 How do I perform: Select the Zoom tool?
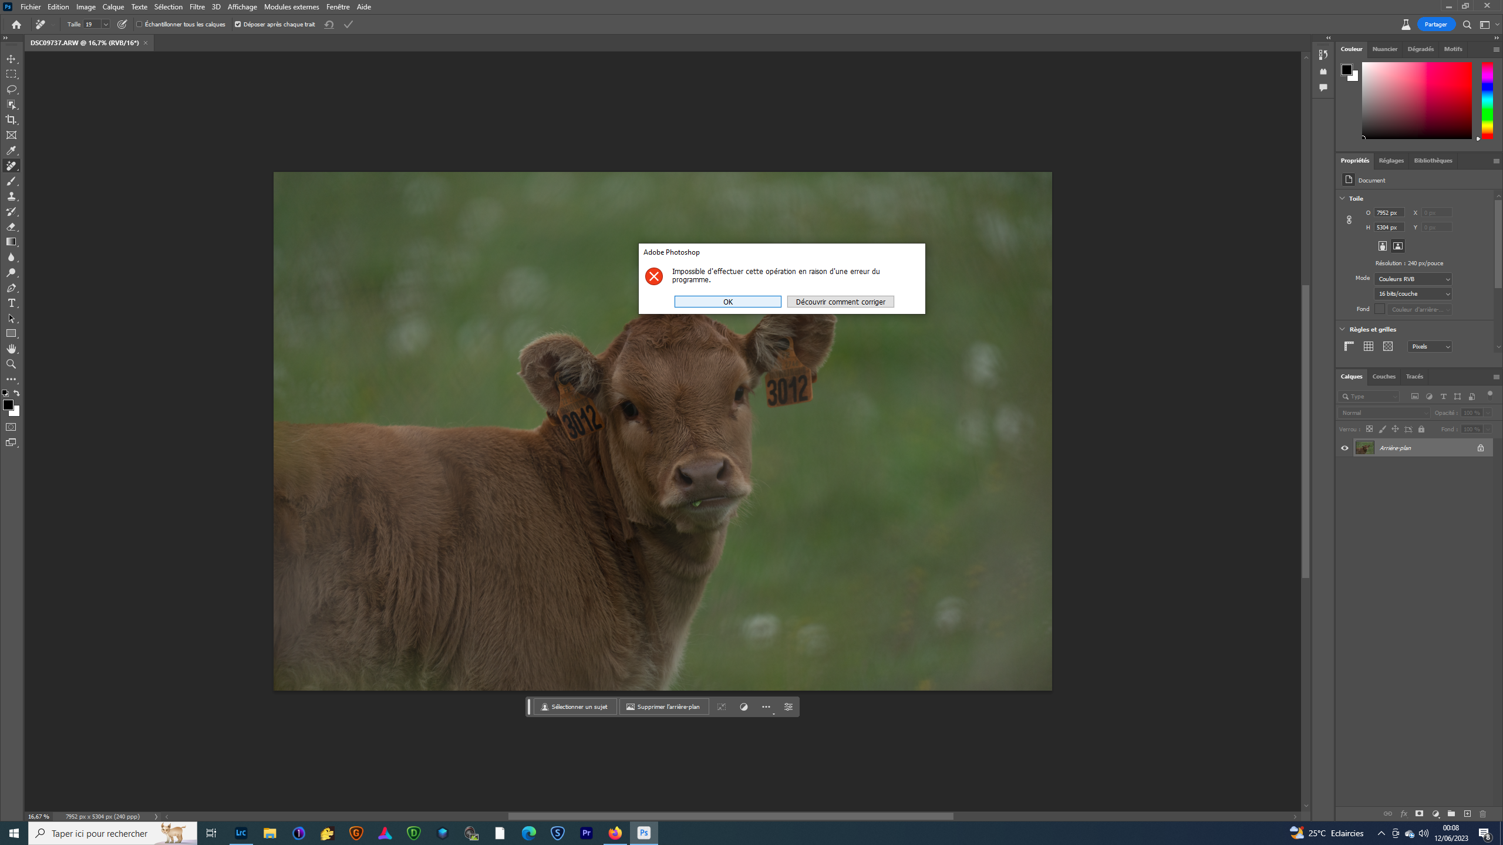(12, 364)
